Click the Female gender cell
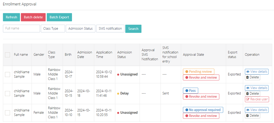The width and height of the screenshot is (274, 123). (x=39, y=113)
